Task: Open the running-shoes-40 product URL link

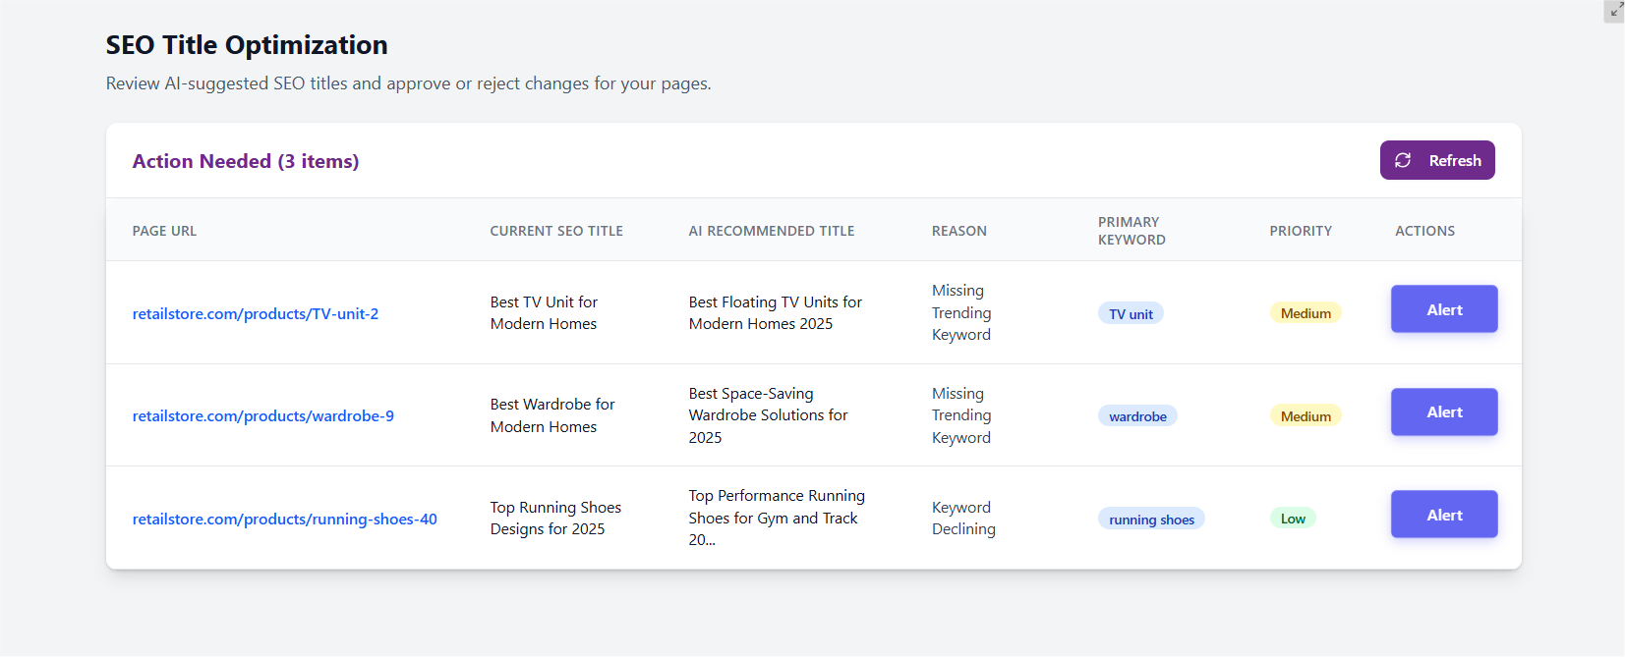Action: (285, 520)
